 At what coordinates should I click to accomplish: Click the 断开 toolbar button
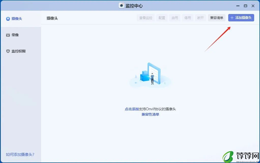coord(201,18)
